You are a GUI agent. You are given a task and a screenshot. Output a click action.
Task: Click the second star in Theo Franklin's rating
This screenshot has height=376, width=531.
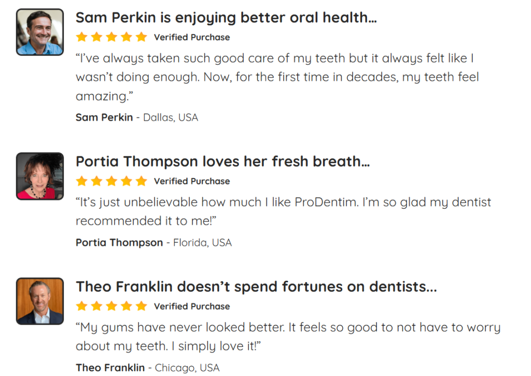[x=96, y=306]
